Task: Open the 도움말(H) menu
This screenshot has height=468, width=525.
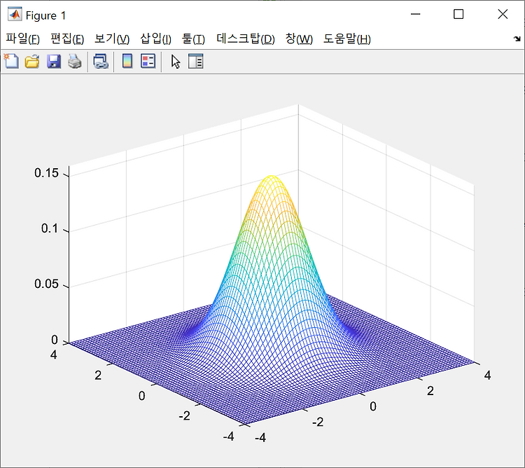Action: pyautogui.click(x=347, y=39)
